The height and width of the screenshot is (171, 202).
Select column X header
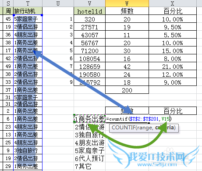(173, 4)
